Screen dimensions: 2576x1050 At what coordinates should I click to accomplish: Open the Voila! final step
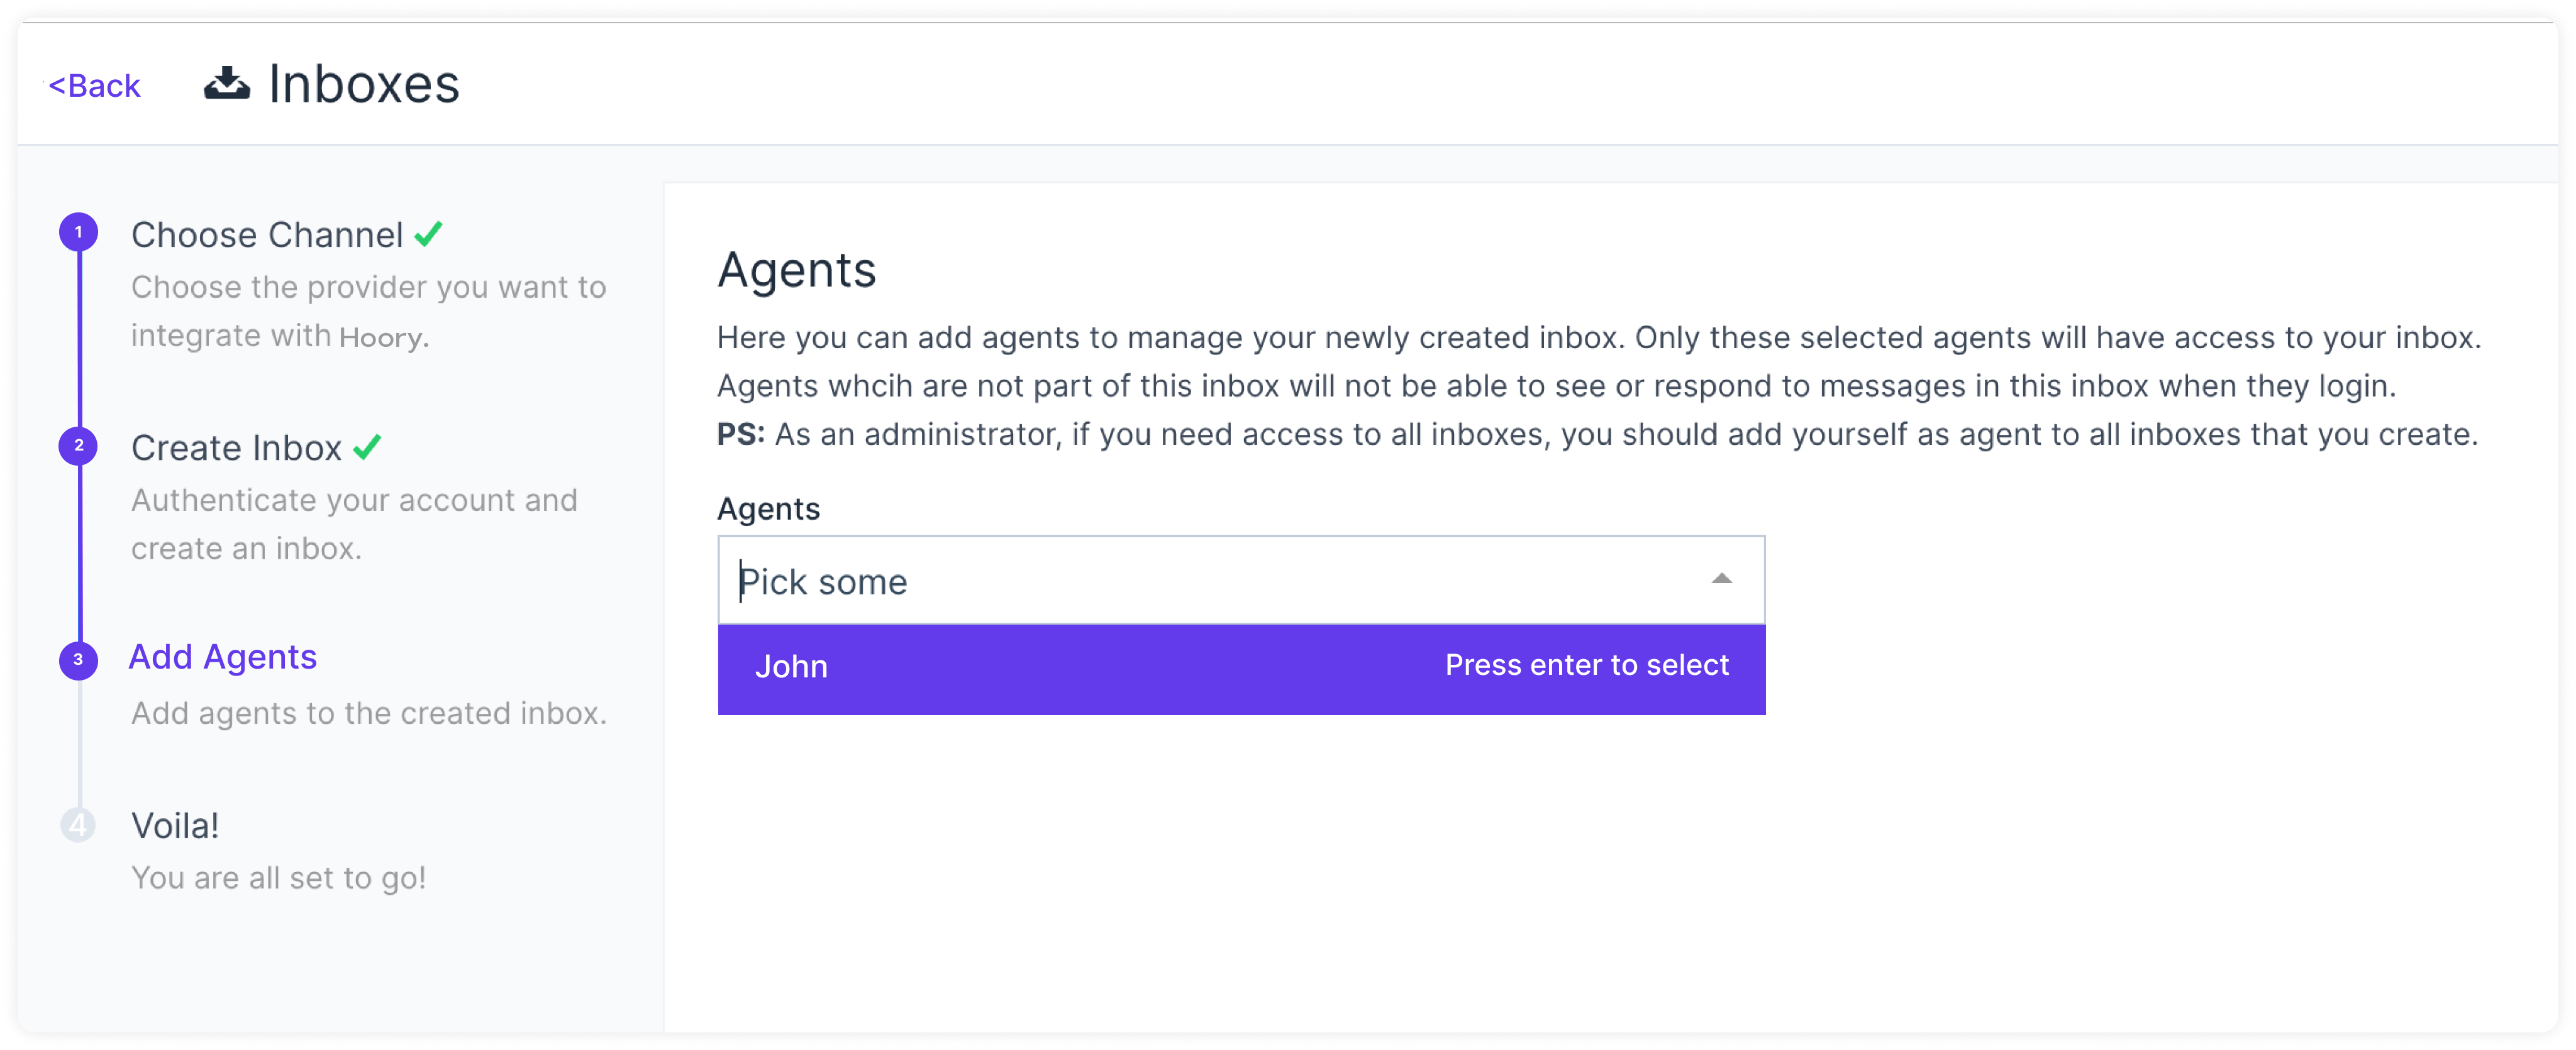click(175, 826)
